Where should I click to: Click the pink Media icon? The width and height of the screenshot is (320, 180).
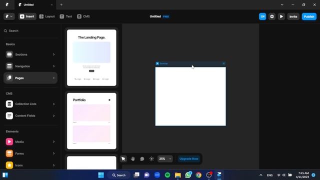tap(9, 142)
